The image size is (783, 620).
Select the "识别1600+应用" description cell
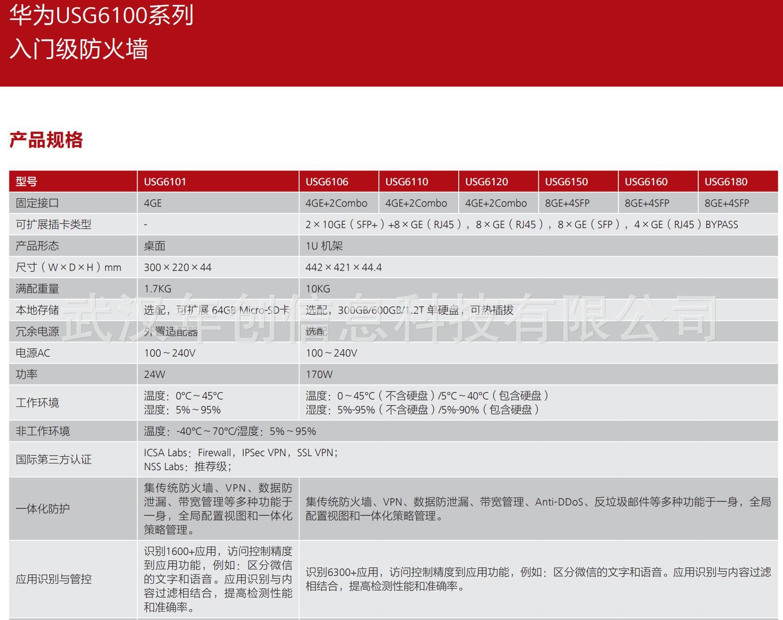tap(218, 579)
